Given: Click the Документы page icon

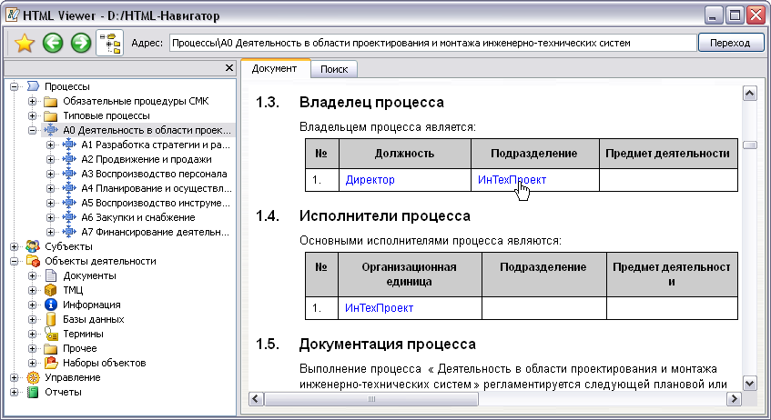Looking at the screenshot, I should tap(51, 275).
